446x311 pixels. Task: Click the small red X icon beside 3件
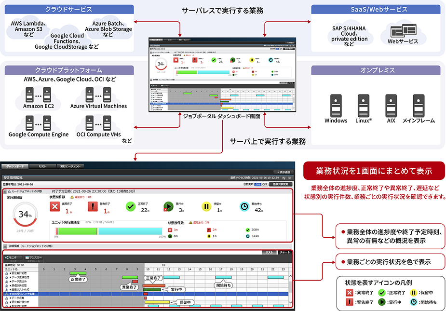pyautogui.click(x=170, y=230)
